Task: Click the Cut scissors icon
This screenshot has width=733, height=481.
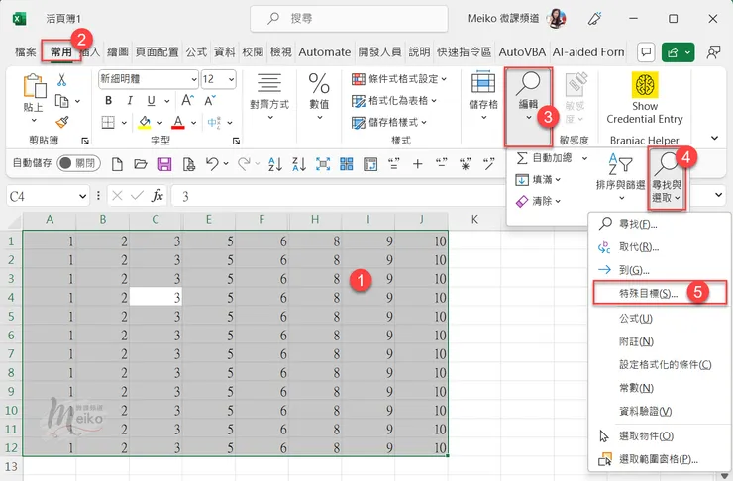Action: pos(61,80)
